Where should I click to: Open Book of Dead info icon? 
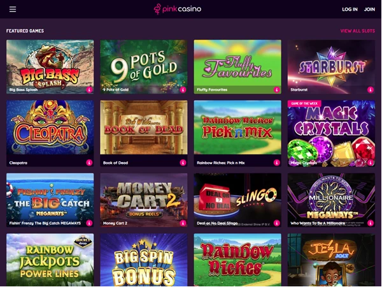[183, 163]
